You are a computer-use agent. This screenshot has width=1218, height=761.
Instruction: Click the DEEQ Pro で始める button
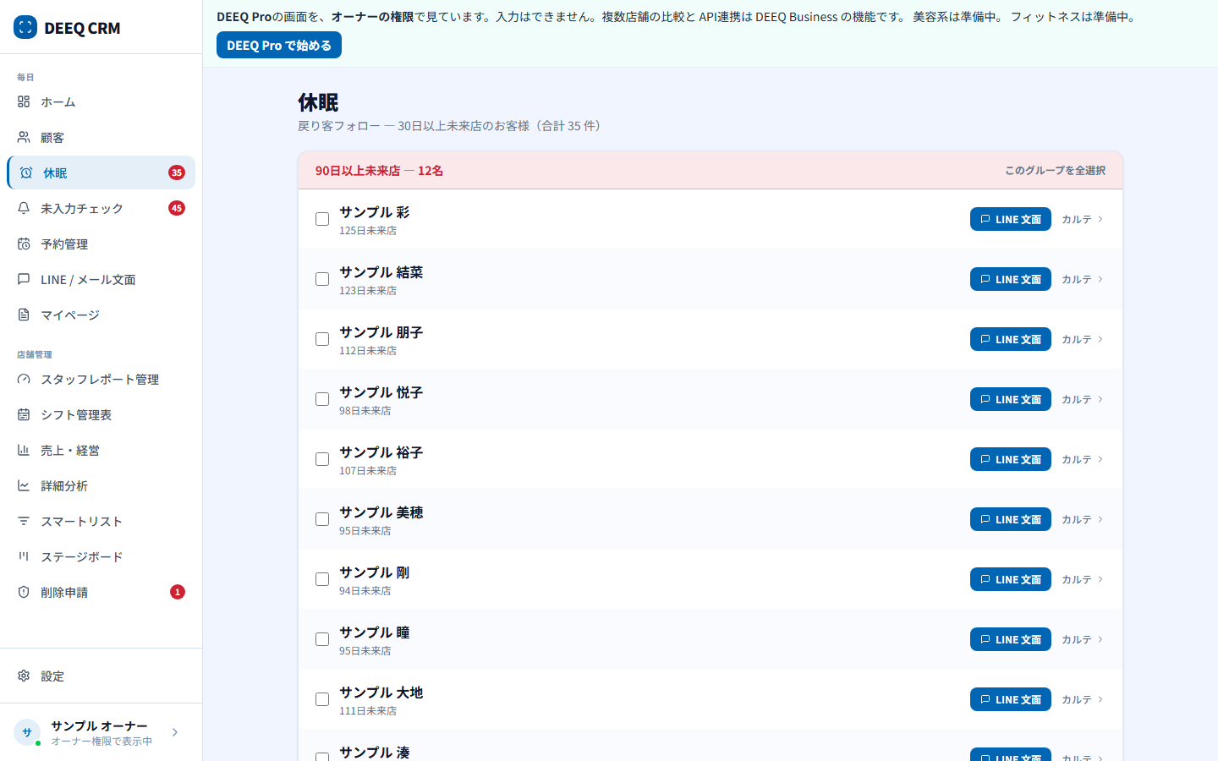279,45
